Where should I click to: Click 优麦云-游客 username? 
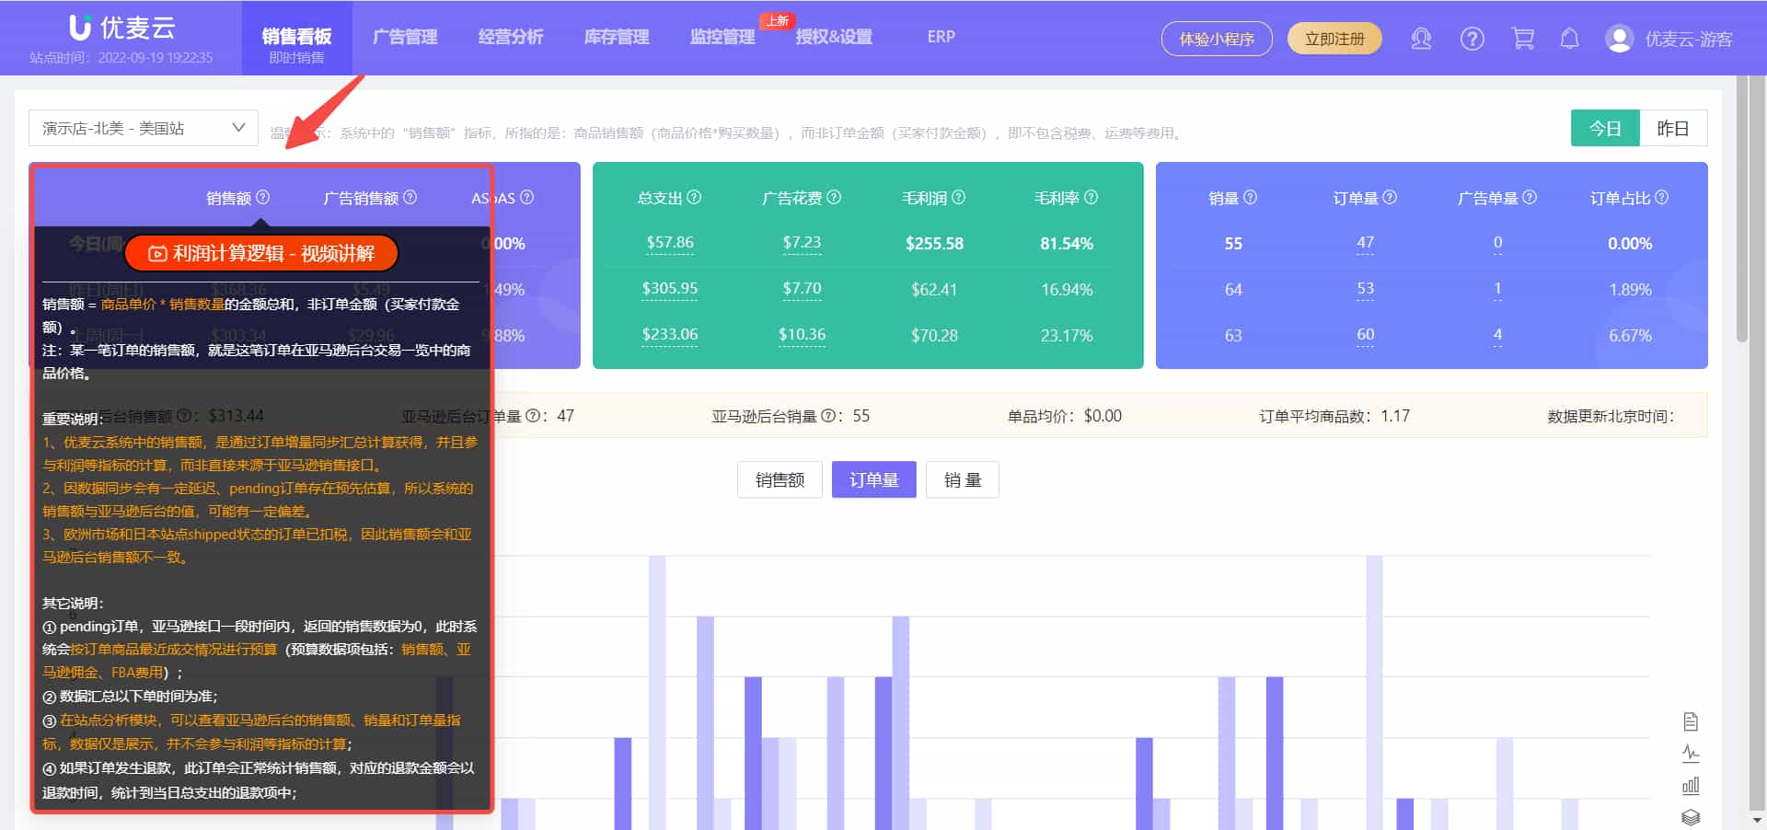coord(1689,39)
